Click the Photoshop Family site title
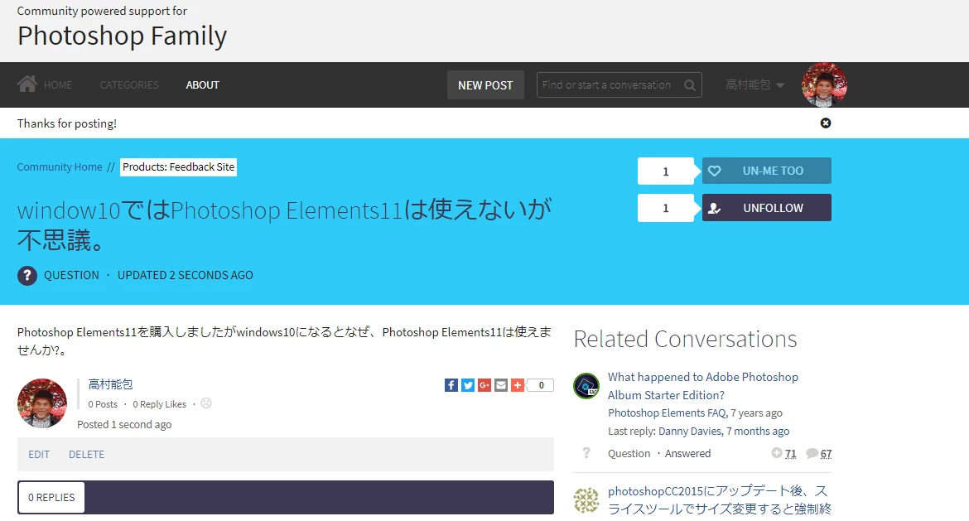The image size is (969, 521). (x=122, y=36)
